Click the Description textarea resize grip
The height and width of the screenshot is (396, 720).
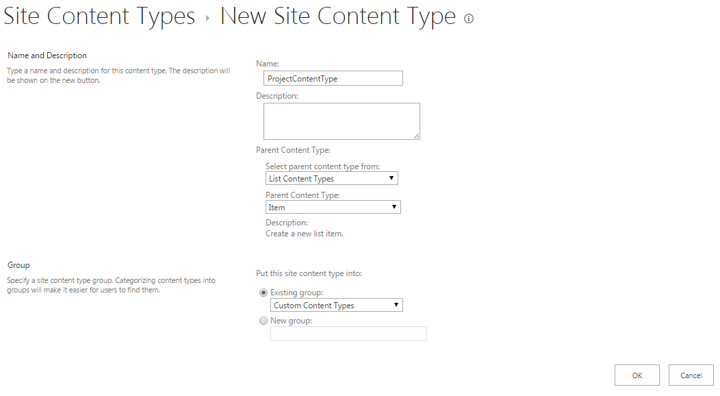tap(416, 136)
